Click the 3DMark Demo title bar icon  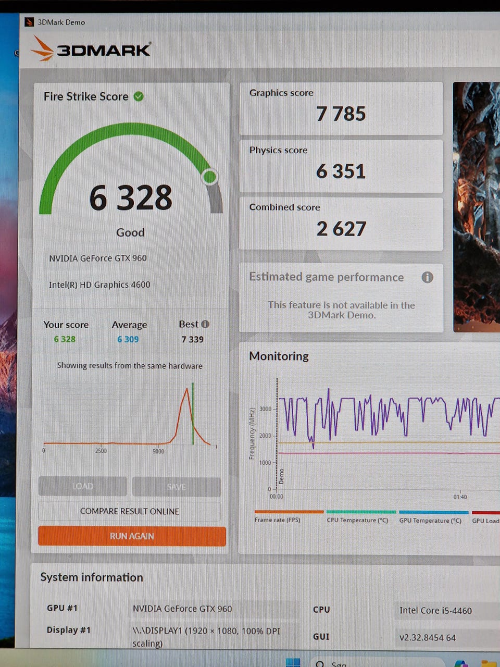point(29,22)
